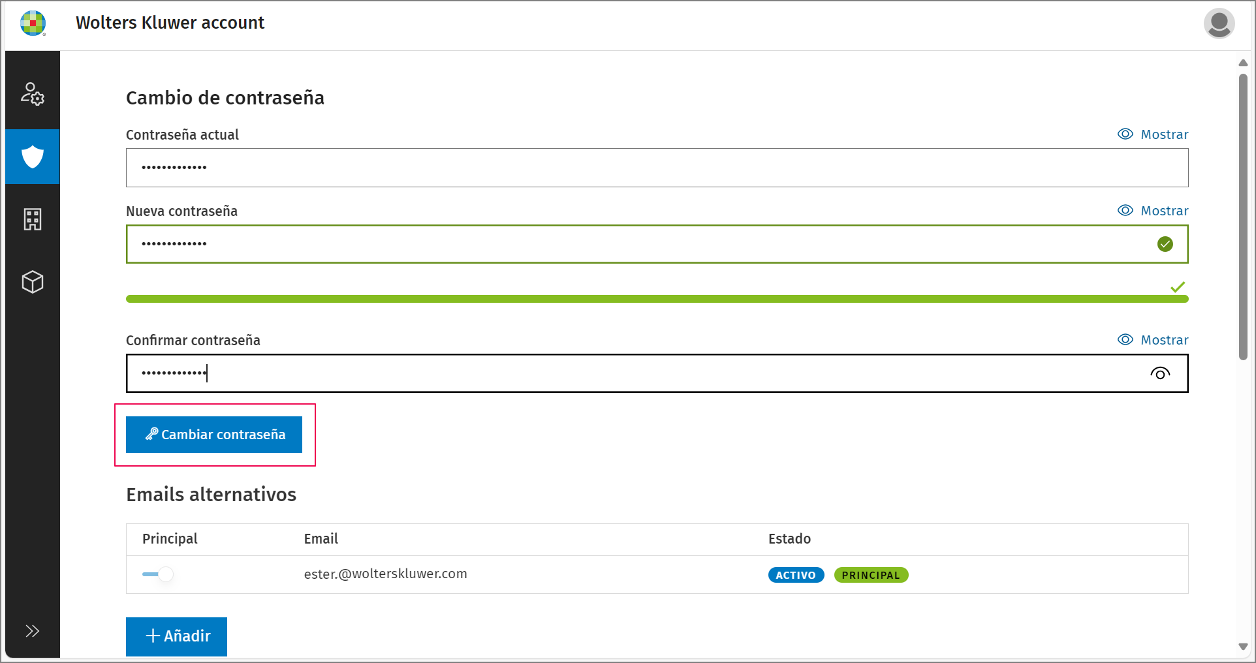Click the Confirmar contraseña input field
Viewport: 1256px width, 663px height.
(657, 373)
